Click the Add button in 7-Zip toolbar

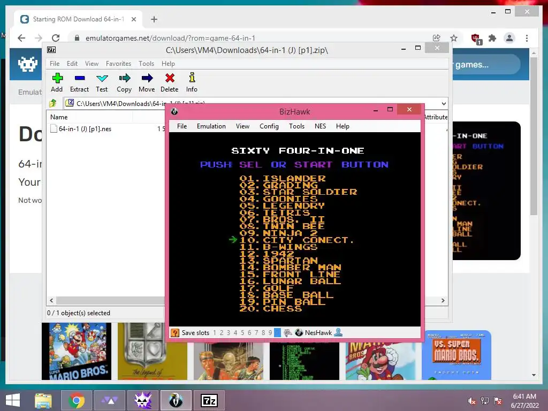57,82
